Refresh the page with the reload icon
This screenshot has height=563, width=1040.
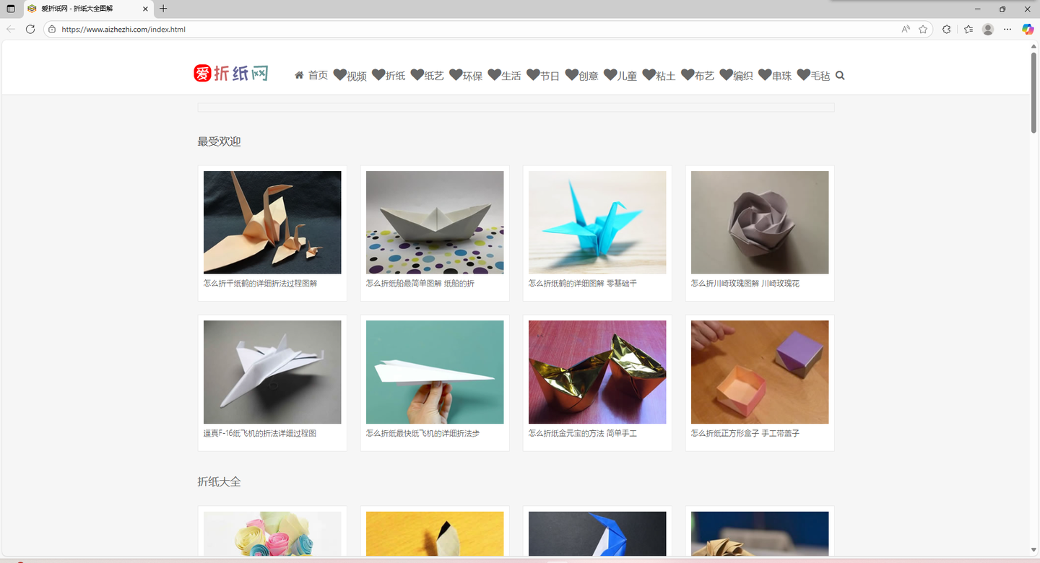click(x=30, y=29)
